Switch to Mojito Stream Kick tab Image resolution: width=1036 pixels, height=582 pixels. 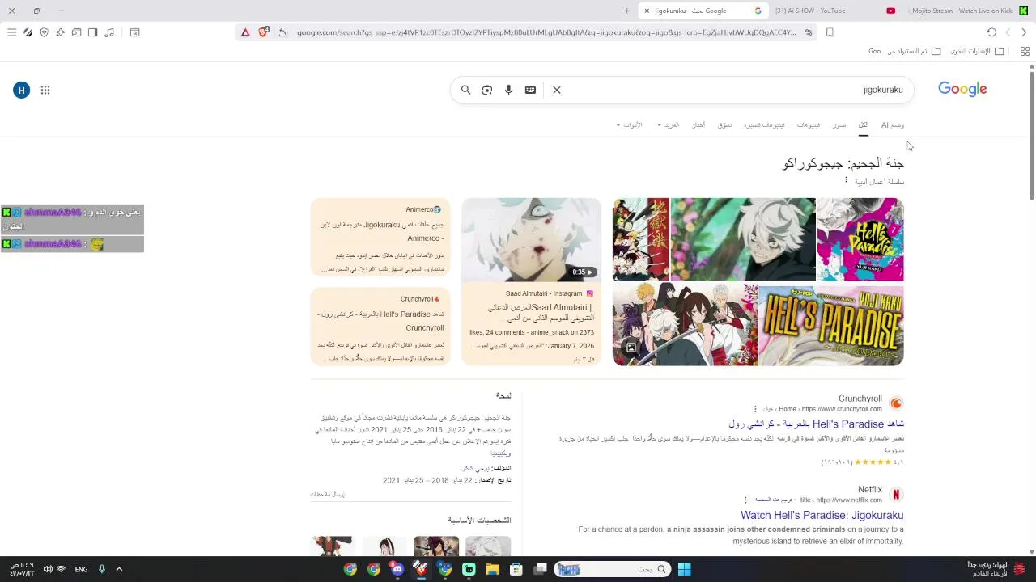click(x=967, y=11)
